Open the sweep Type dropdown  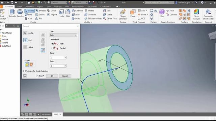coord(63,35)
